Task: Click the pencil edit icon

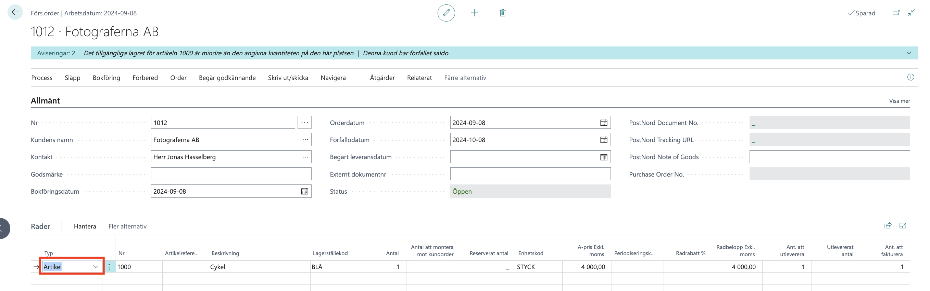Action: 446,13
